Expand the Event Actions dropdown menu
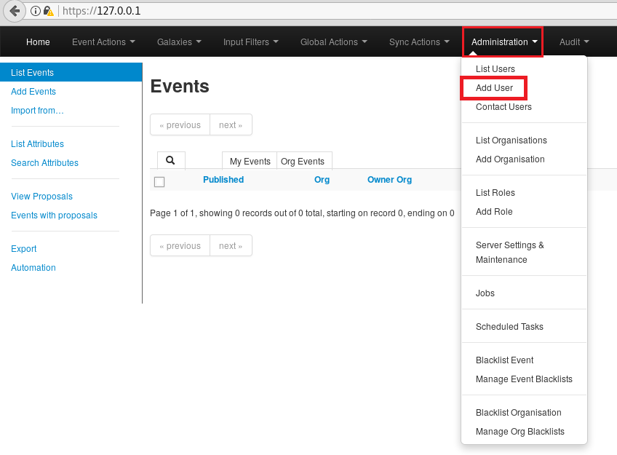617x455 pixels. pyautogui.click(x=103, y=42)
